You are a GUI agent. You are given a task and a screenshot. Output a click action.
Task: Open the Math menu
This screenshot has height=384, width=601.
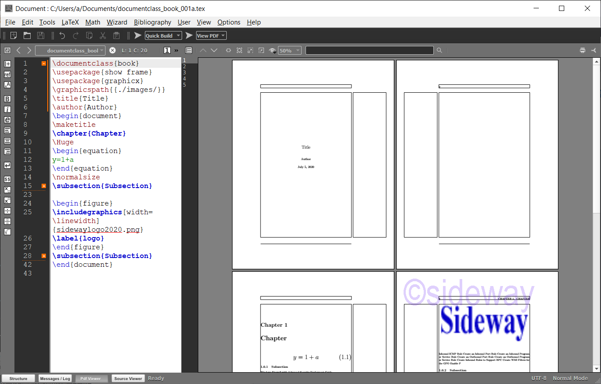[x=93, y=22]
